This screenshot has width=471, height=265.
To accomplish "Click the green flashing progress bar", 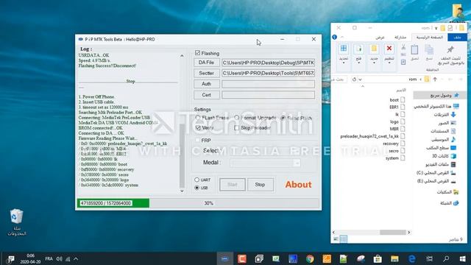I will 113,203.
